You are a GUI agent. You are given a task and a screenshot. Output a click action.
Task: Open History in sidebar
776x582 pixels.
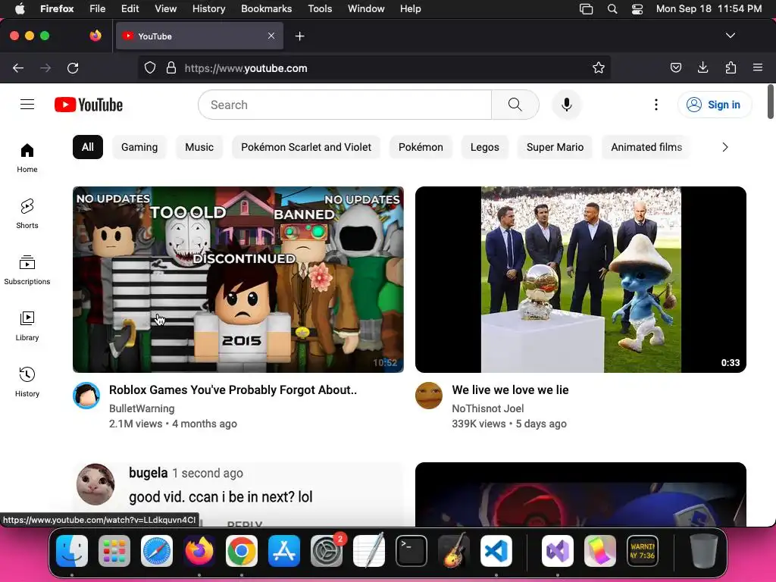[27, 382]
